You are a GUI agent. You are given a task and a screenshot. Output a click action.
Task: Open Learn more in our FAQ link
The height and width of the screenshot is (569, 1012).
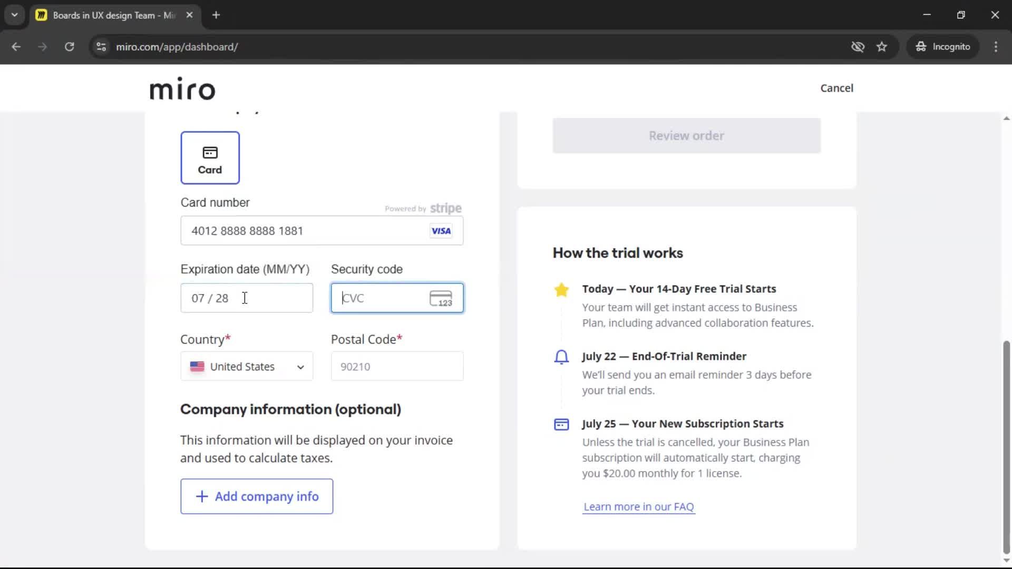(x=639, y=507)
